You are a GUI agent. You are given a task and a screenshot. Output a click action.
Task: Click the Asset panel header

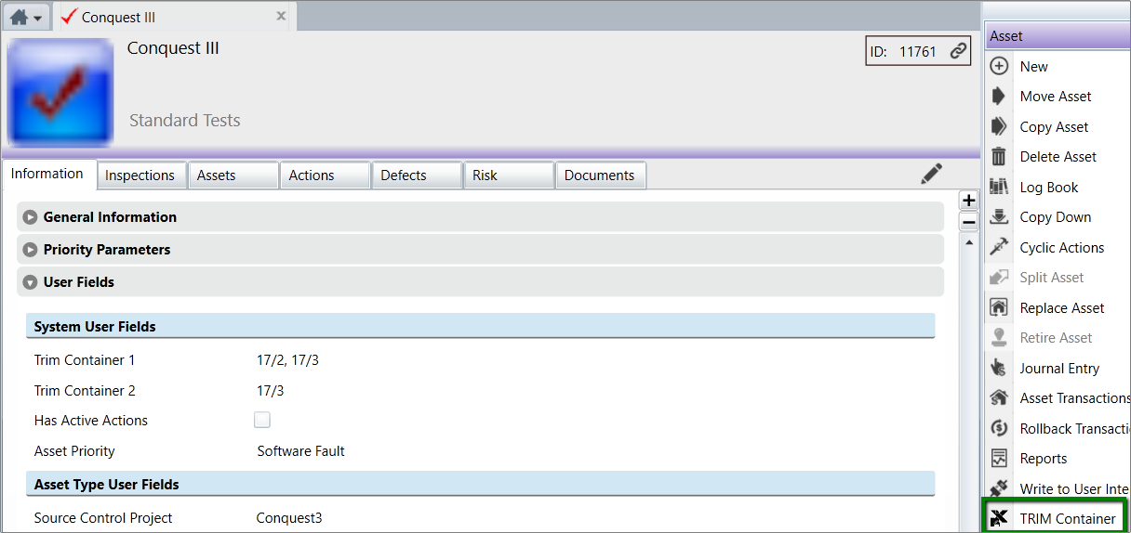[x=1058, y=36]
